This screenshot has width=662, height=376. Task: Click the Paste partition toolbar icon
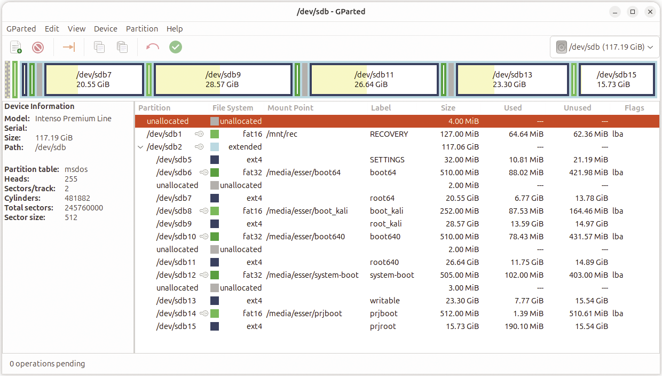pos(122,48)
